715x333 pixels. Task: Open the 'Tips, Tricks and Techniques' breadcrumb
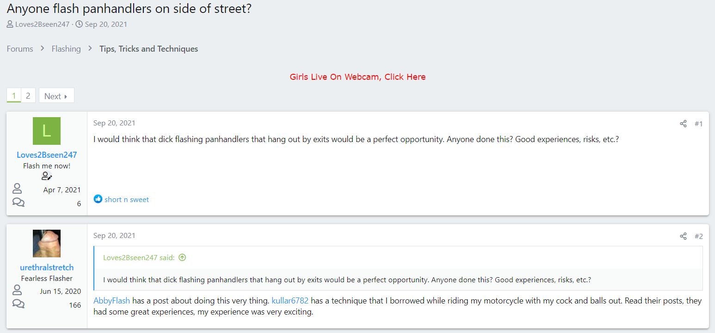148,49
